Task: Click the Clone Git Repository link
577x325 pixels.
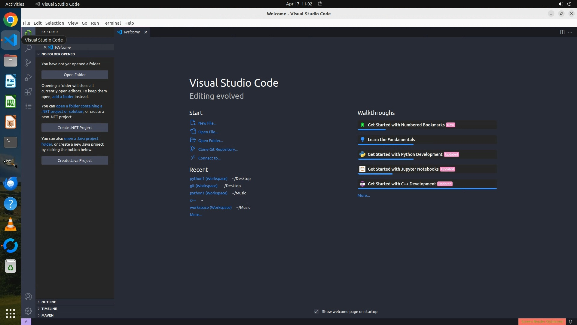Action: [x=218, y=149]
